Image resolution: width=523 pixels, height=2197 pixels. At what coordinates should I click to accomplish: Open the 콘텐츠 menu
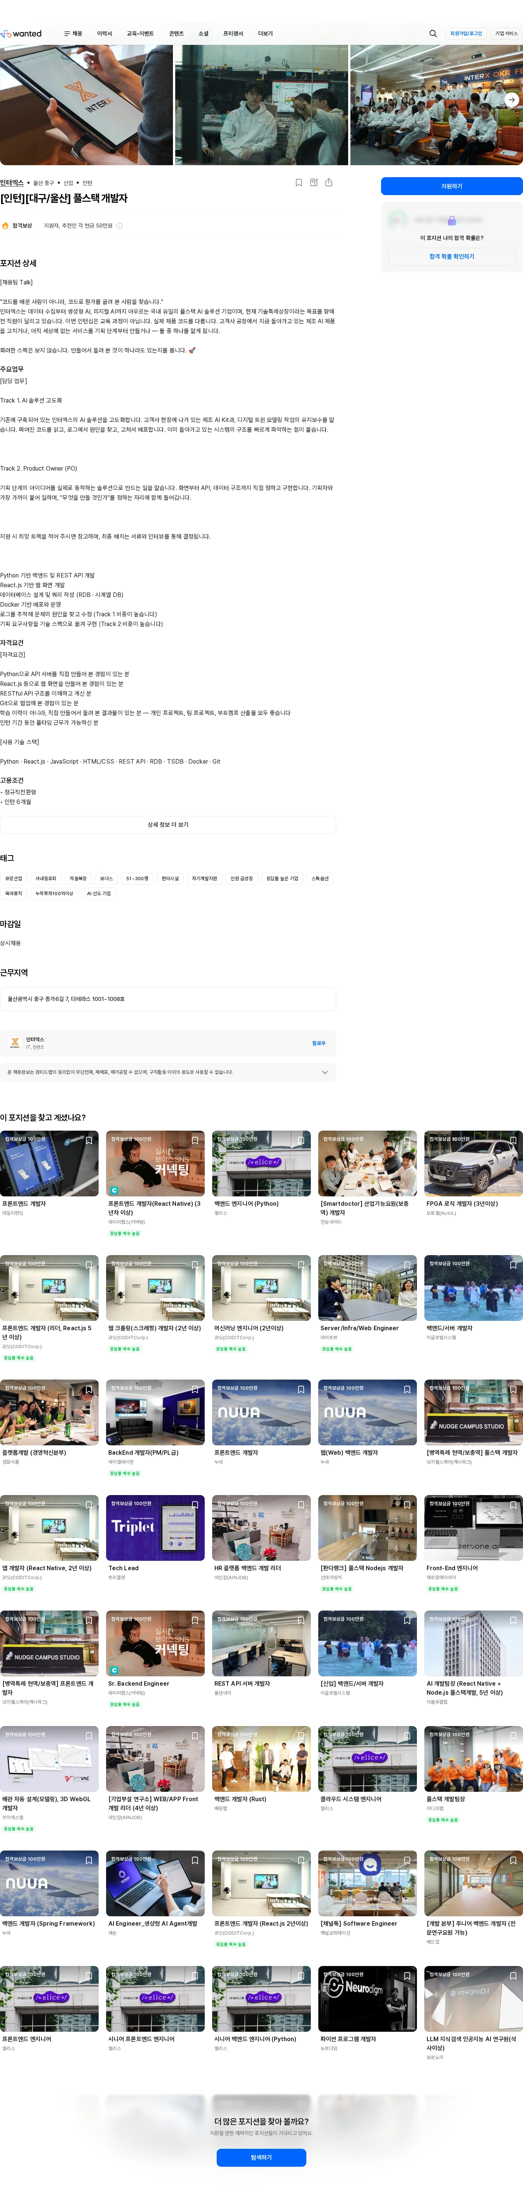click(x=176, y=33)
